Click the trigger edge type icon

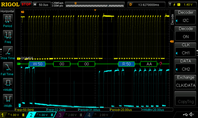pos(174,5)
